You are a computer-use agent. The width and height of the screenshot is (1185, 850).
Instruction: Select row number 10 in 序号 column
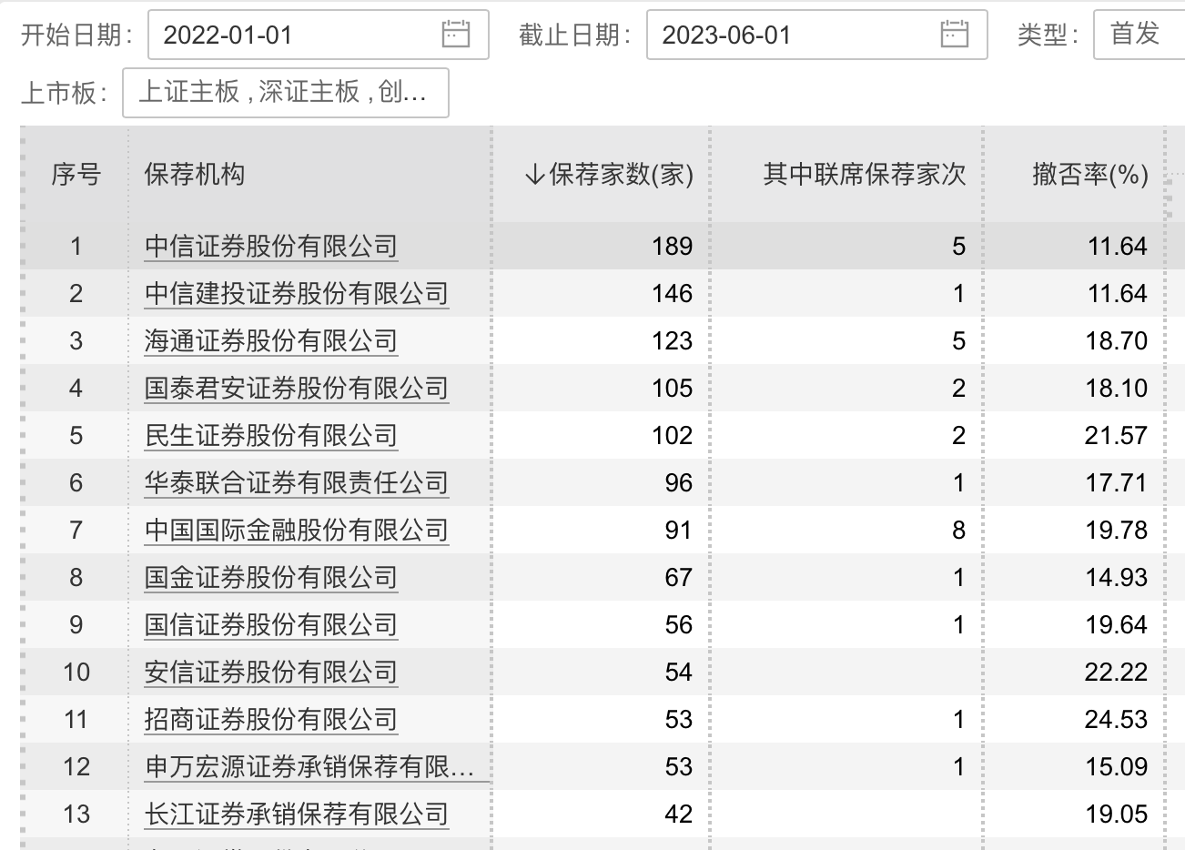76,673
